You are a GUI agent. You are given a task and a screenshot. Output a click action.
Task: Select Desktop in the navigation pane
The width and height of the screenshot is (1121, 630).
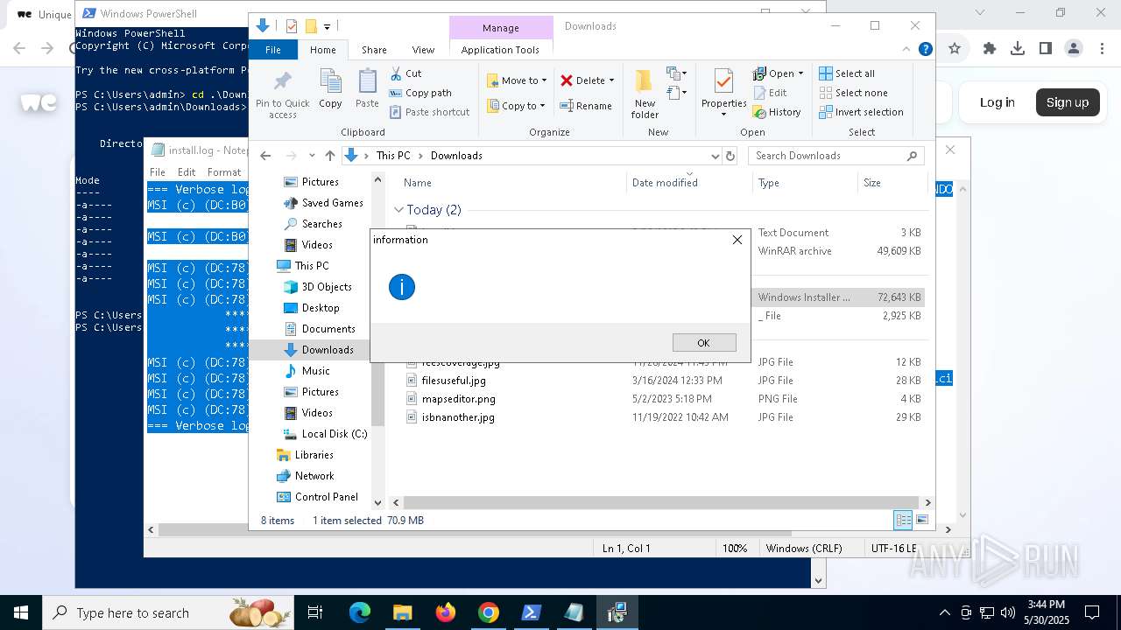(321, 308)
